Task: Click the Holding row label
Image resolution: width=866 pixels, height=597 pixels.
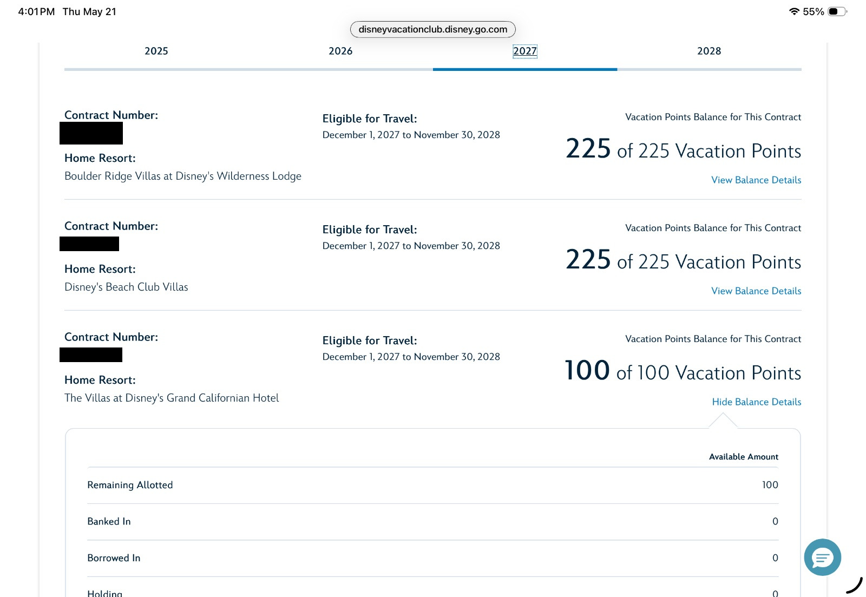Action: [x=105, y=593]
